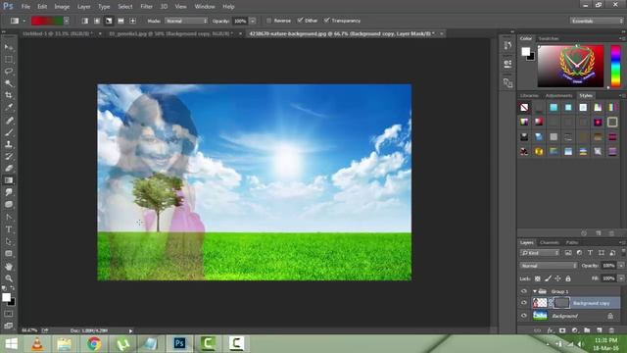
Task: Toggle the Dither checkbox
Action: pos(301,21)
